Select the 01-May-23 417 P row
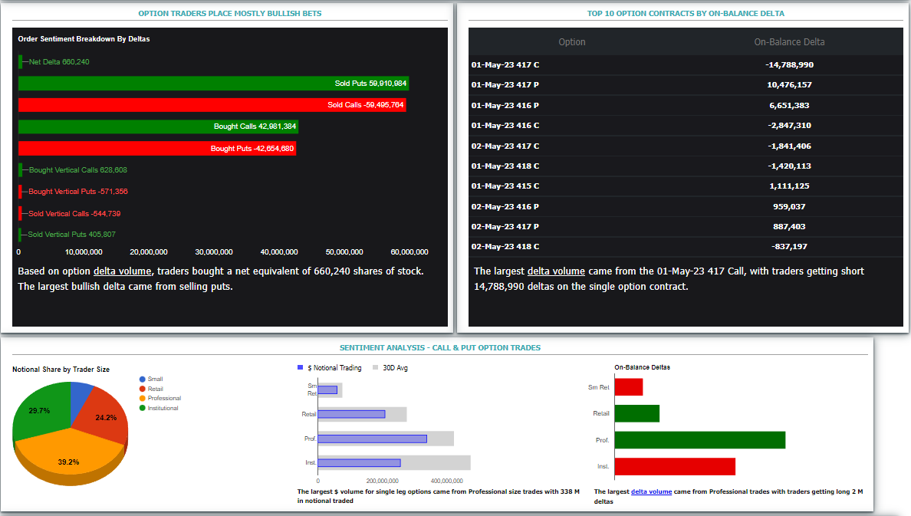 coord(686,85)
